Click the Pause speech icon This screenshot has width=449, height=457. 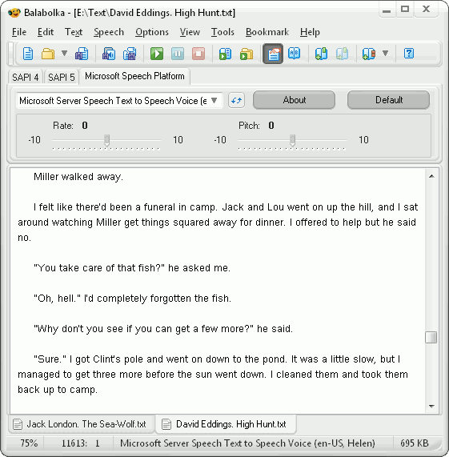point(178,54)
